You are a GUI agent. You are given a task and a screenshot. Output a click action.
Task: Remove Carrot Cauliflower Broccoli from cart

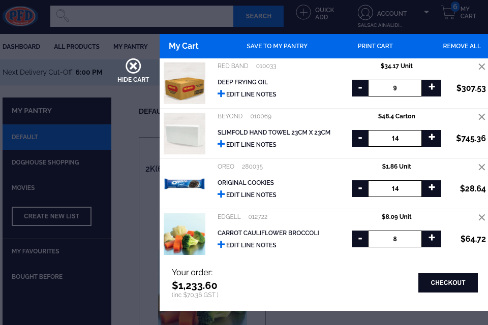pyautogui.click(x=481, y=217)
